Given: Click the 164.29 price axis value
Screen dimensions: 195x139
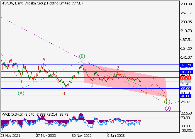Looking at the screenshot, I should (186, 49).
